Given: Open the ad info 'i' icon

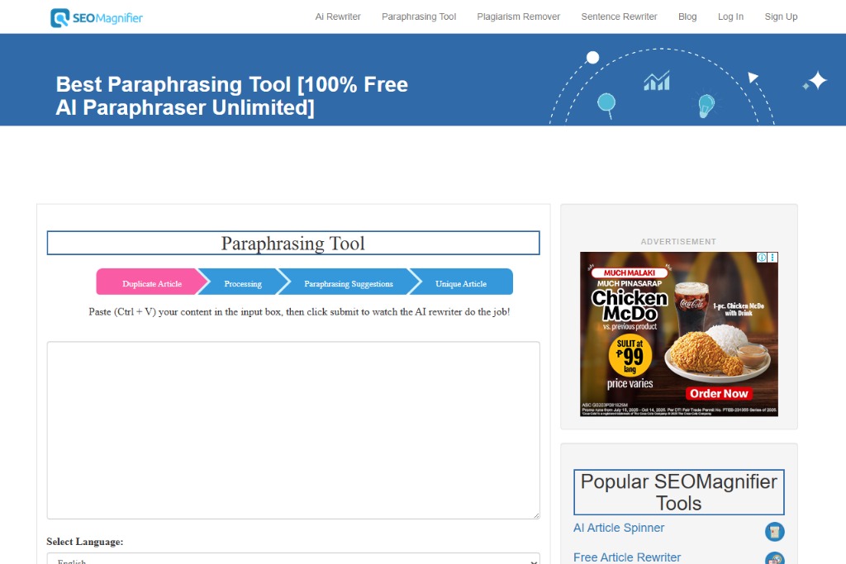Looking at the screenshot, I should pyautogui.click(x=763, y=258).
